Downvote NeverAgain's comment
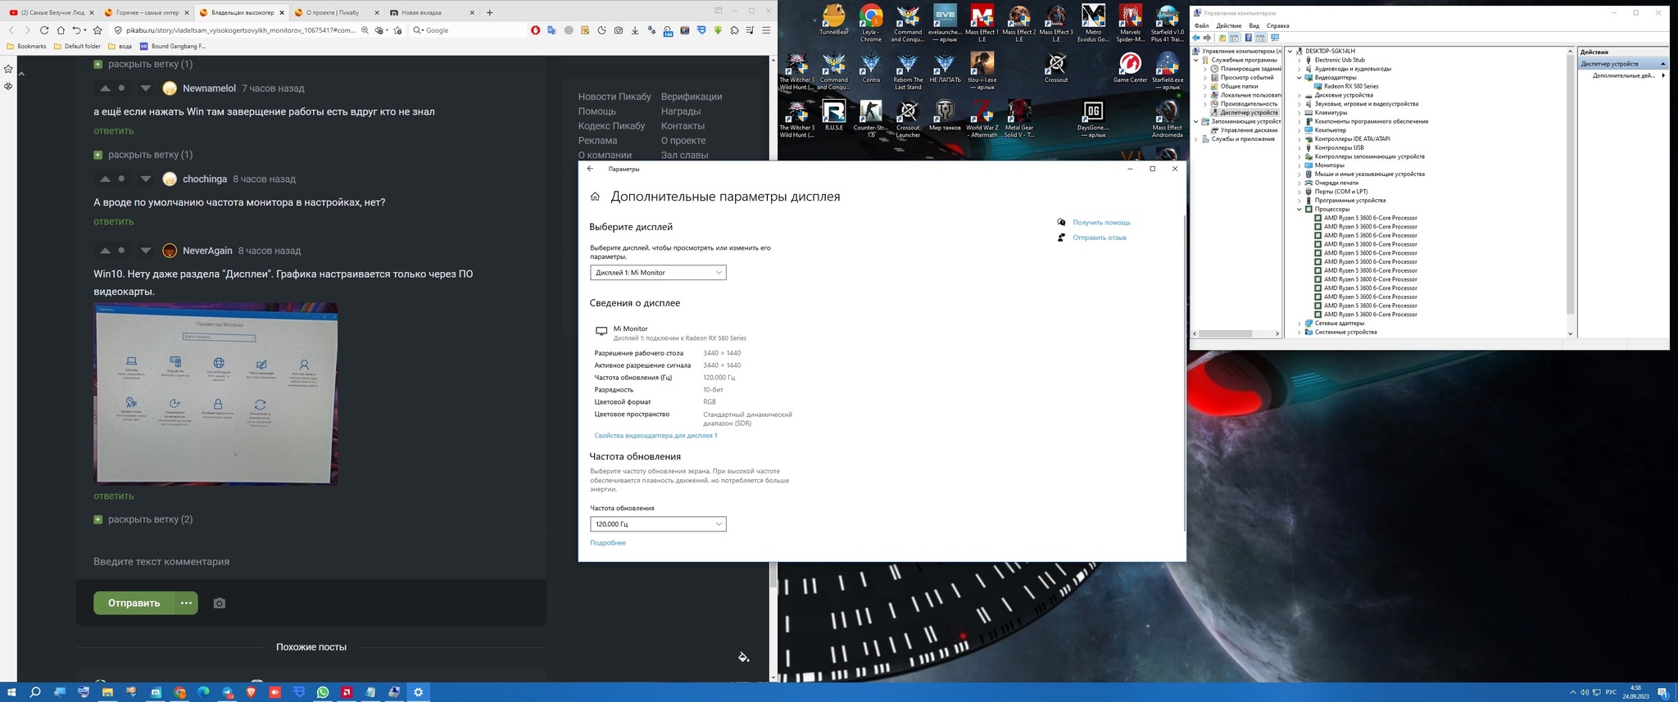1678x702 pixels. point(145,251)
